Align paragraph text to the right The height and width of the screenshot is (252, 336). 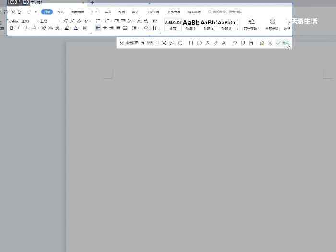[111, 28]
